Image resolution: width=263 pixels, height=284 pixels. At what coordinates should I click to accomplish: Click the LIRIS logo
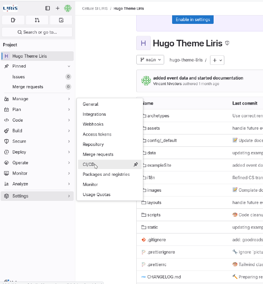pos(10,8)
